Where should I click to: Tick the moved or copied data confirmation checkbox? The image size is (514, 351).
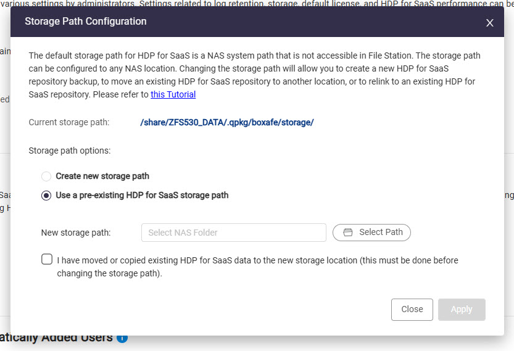47,259
